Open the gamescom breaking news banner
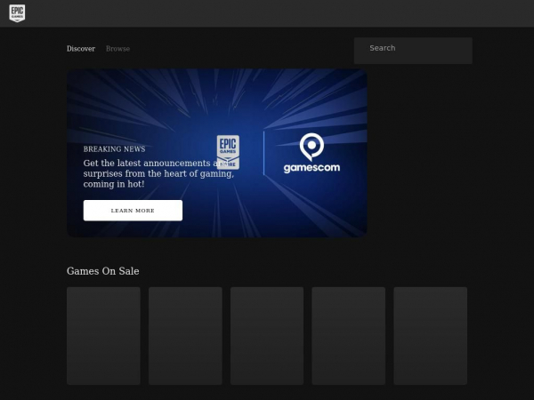Screen dimensions: 534x400 click(x=217, y=153)
